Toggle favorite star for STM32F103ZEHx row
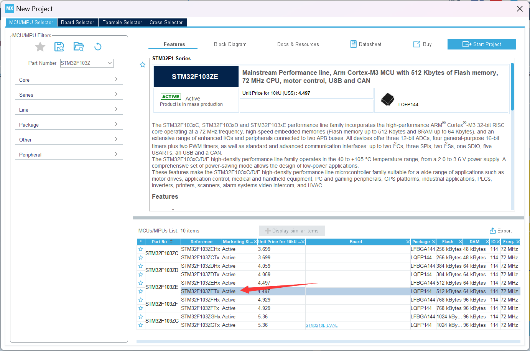The image size is (530, 351). click(x=141, y=283)
